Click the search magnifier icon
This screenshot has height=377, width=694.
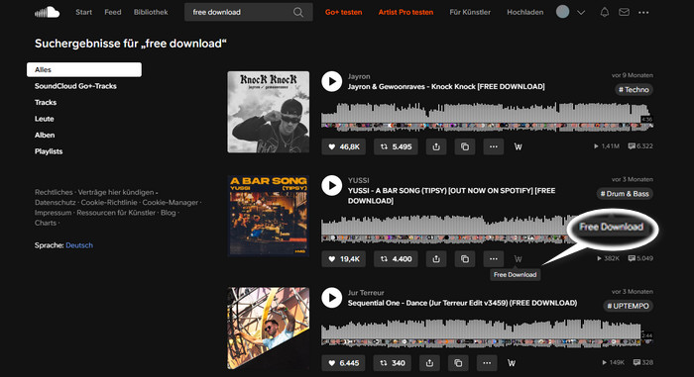pos(298,13)
